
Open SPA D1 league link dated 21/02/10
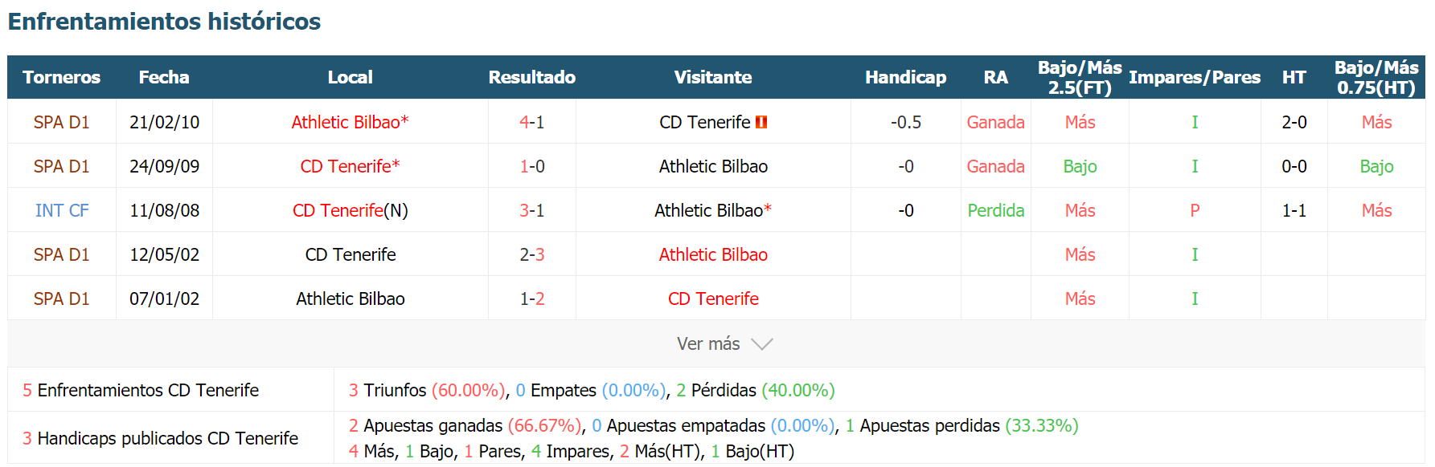(x=62, y=122)
